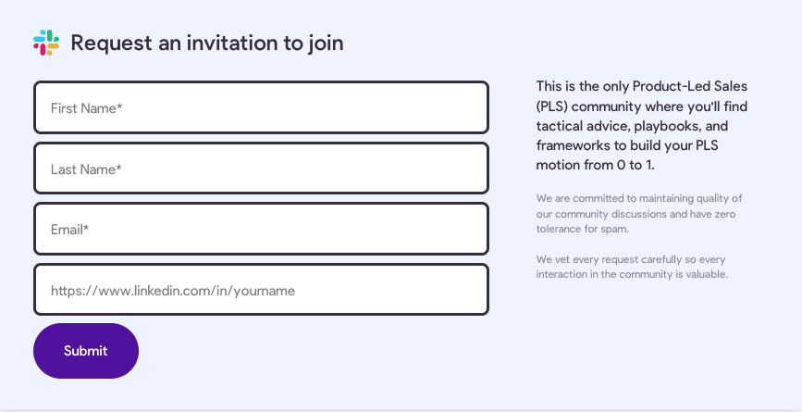The width and height of the screenshot is (802, 412).
Task: Click into the LinkedIn profile URL field
Action: pyautogui.click(x=261, y=290)
